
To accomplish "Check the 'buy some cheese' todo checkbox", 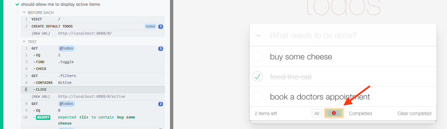I will [258, 56].
